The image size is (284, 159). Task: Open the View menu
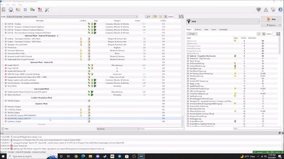coord(8,5)
